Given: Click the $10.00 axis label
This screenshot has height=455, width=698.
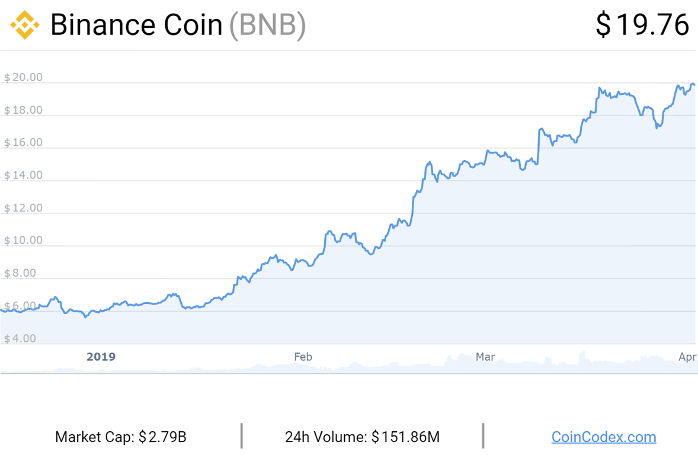Looking at the screenshot, I should (x=23, y=241).
